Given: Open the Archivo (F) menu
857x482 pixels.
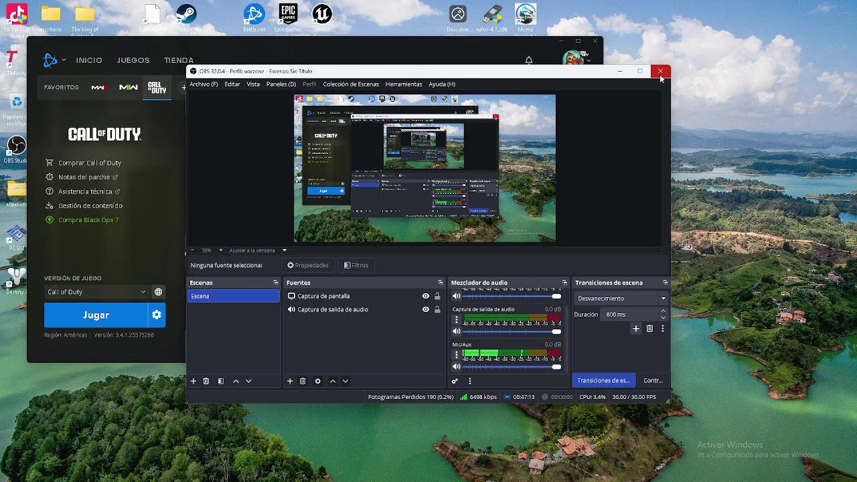Looking at the screenshot, I should pyautogui.click(x=204, y=84).
